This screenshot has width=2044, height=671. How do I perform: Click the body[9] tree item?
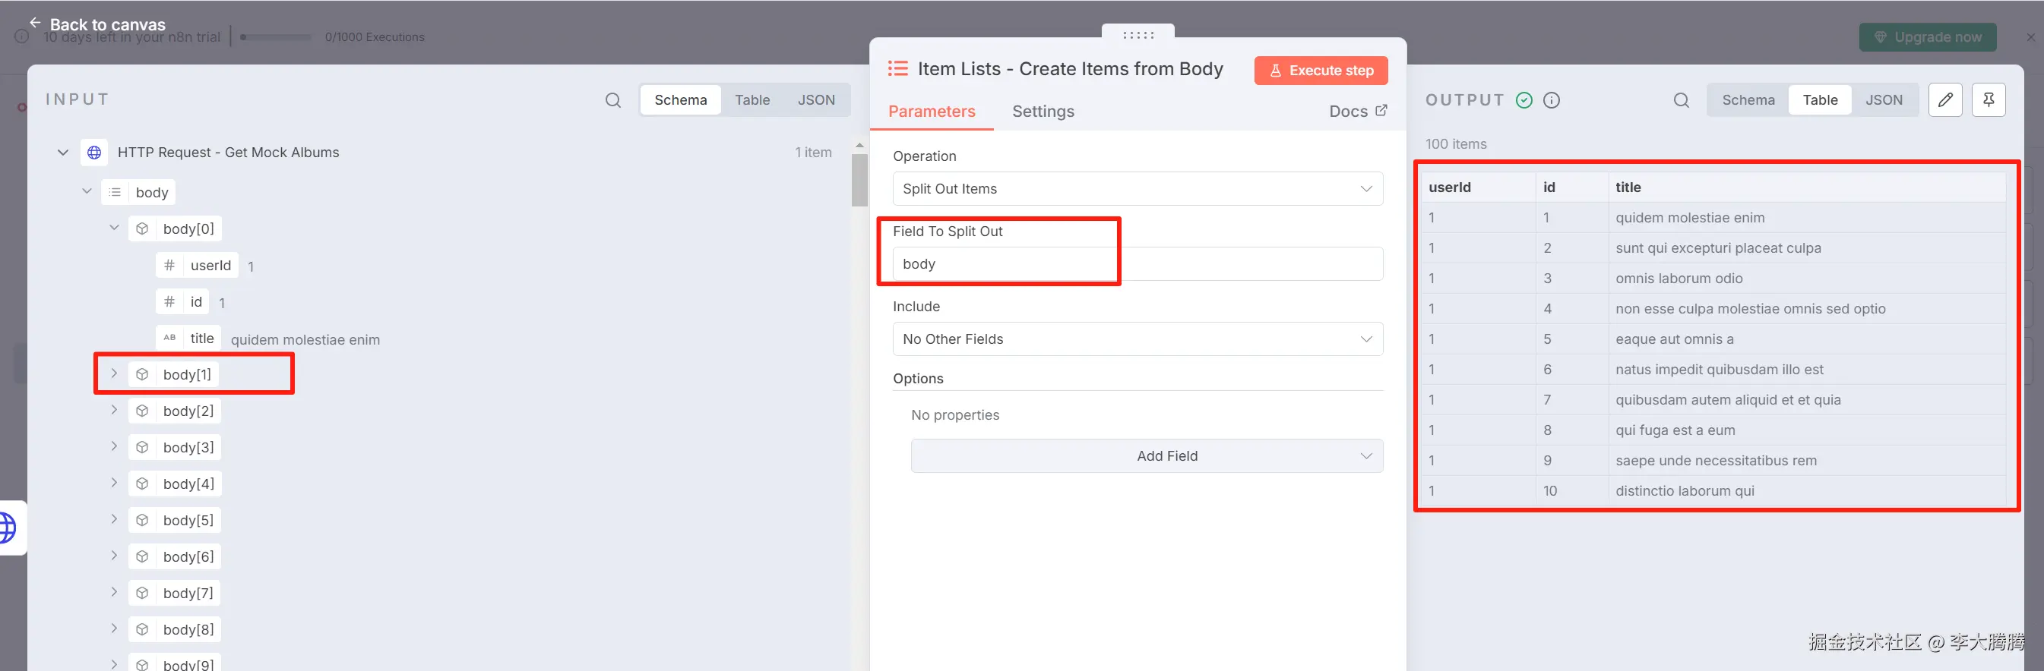click(176, 663)
